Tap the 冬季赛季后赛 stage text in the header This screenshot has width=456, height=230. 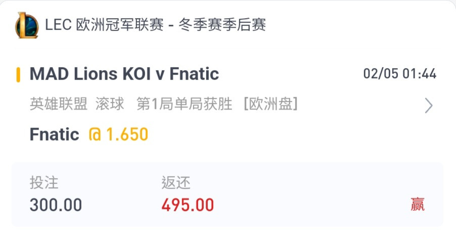click(222, 25)
